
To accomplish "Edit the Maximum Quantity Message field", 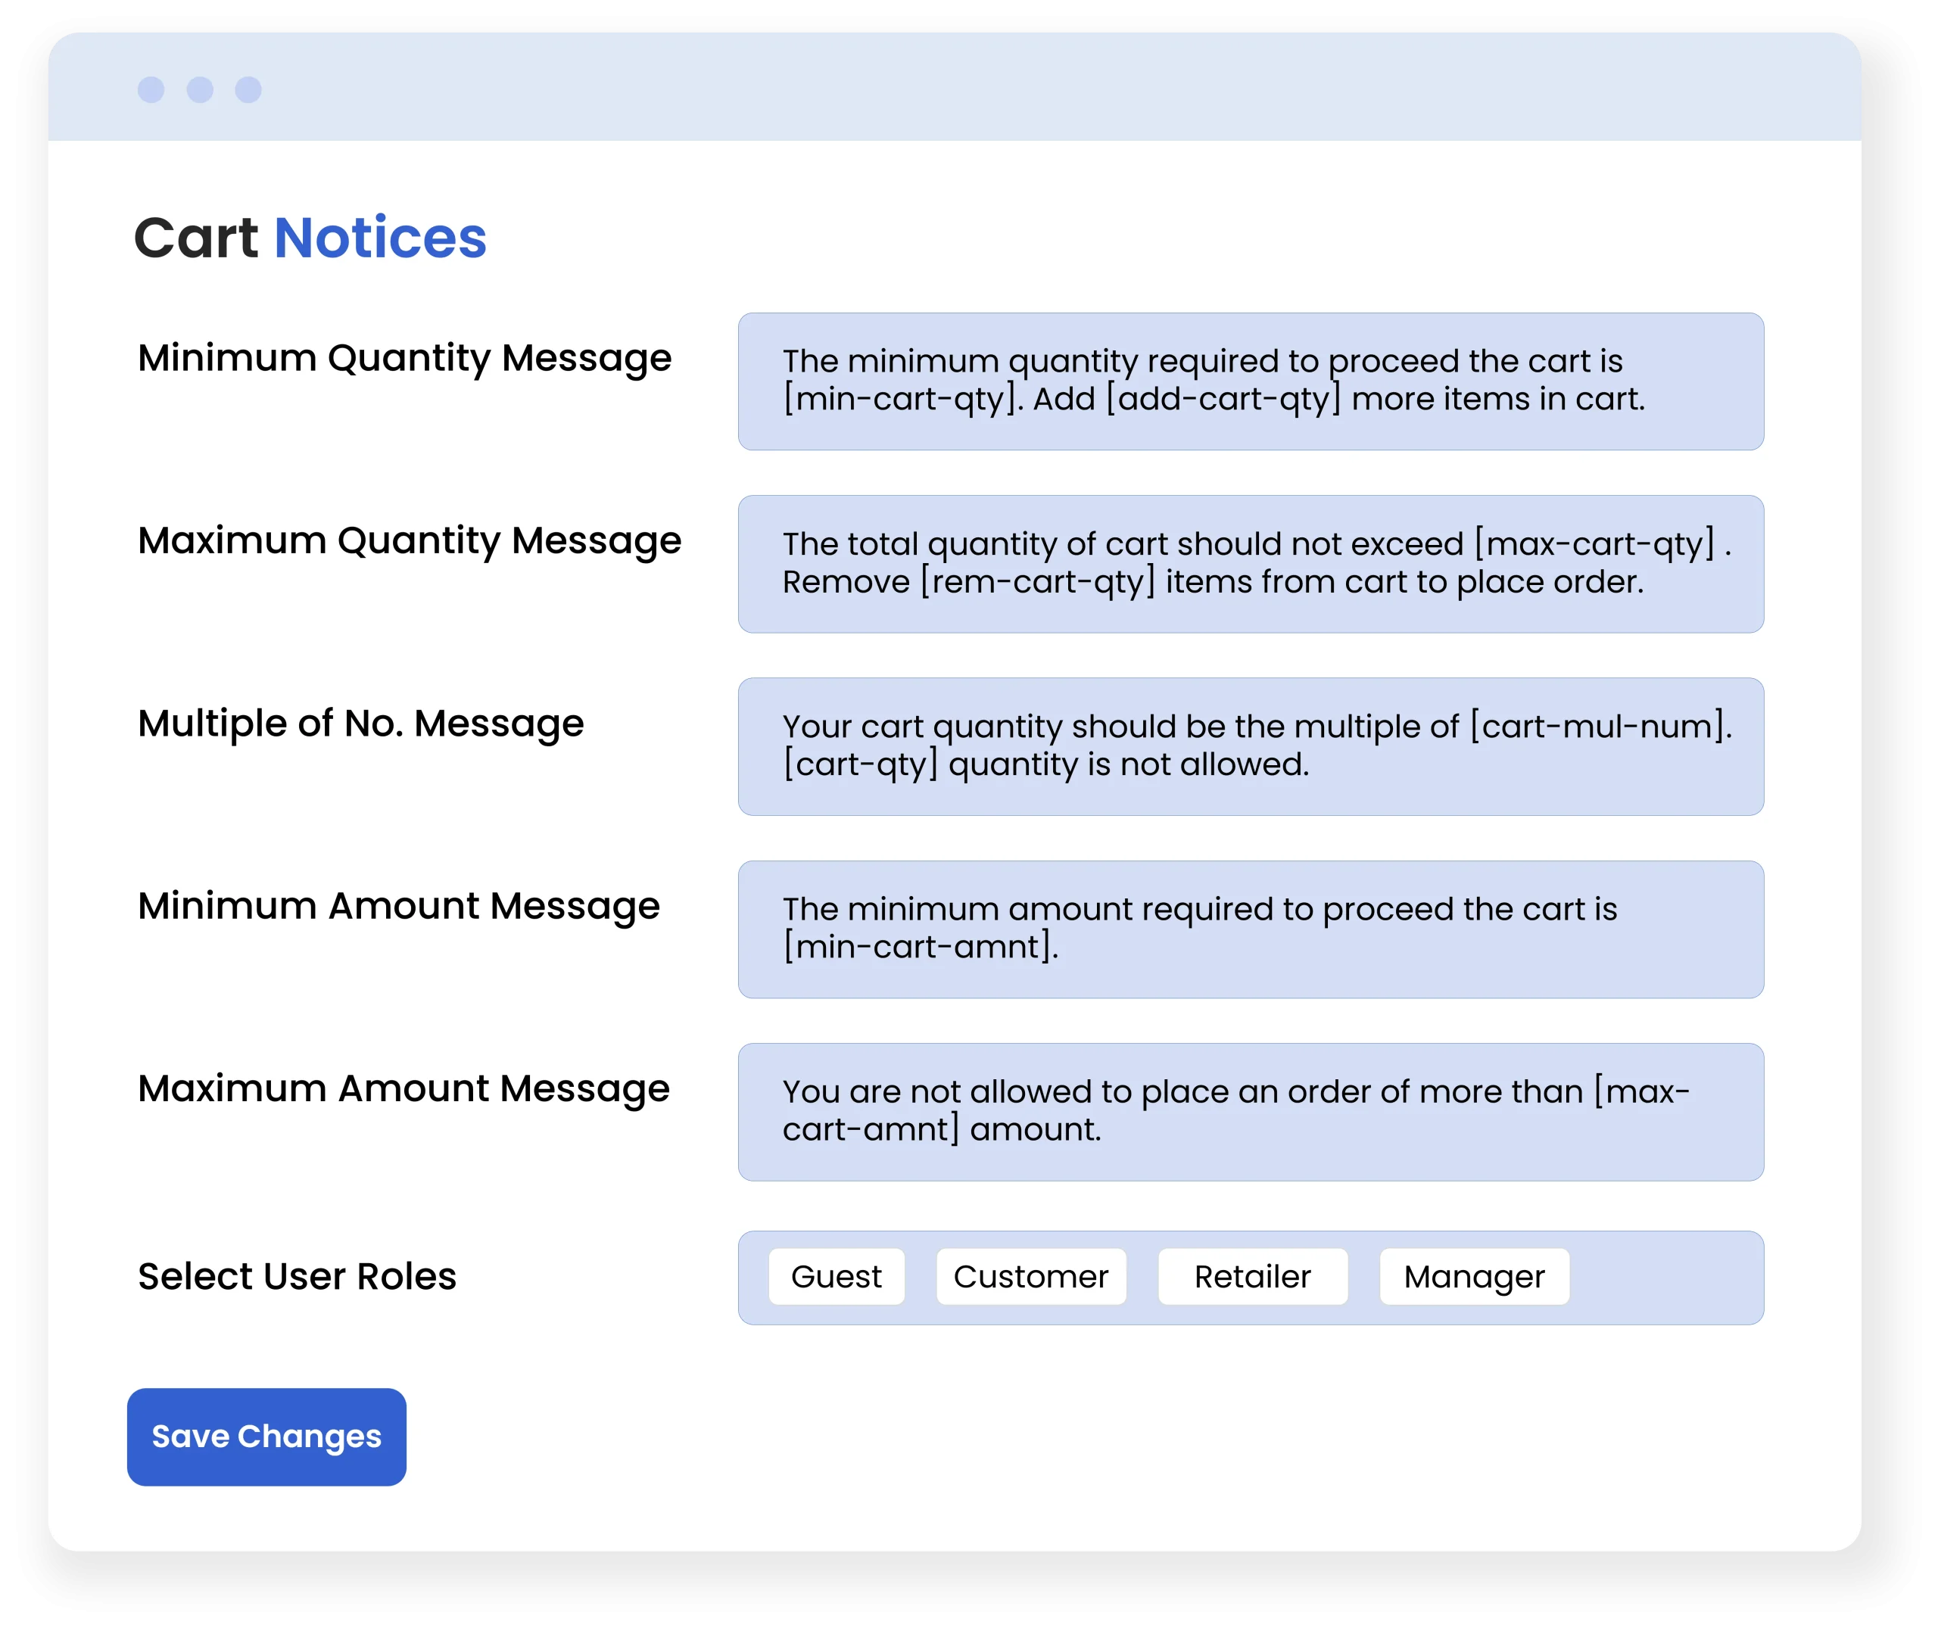I will point(1250,564).
